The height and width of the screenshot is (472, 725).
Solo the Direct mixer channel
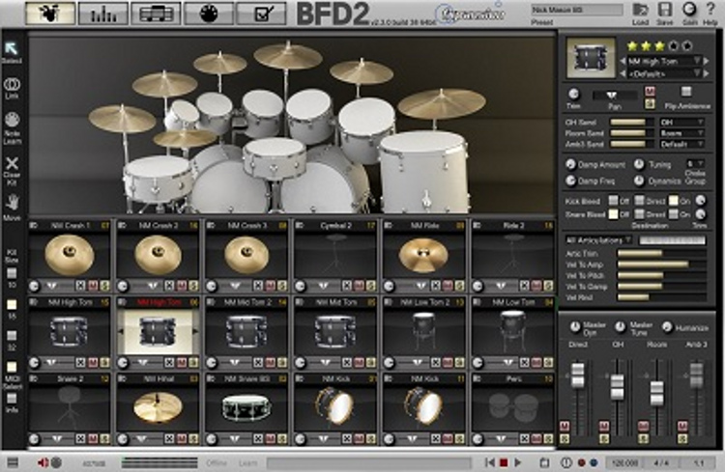(565, 438)
